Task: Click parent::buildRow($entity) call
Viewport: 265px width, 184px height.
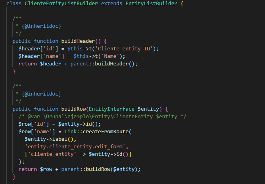Action: point(99,169)
